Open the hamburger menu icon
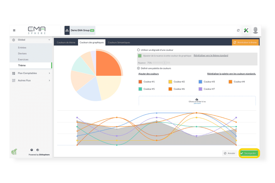Image resolution: width=275 pixels, height=183 pixels. [x=14, y=30]
